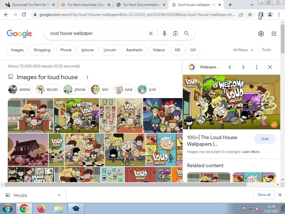Open the Chrome profile avatar icon
Screen dimensions: 285x214
[270, 14]
